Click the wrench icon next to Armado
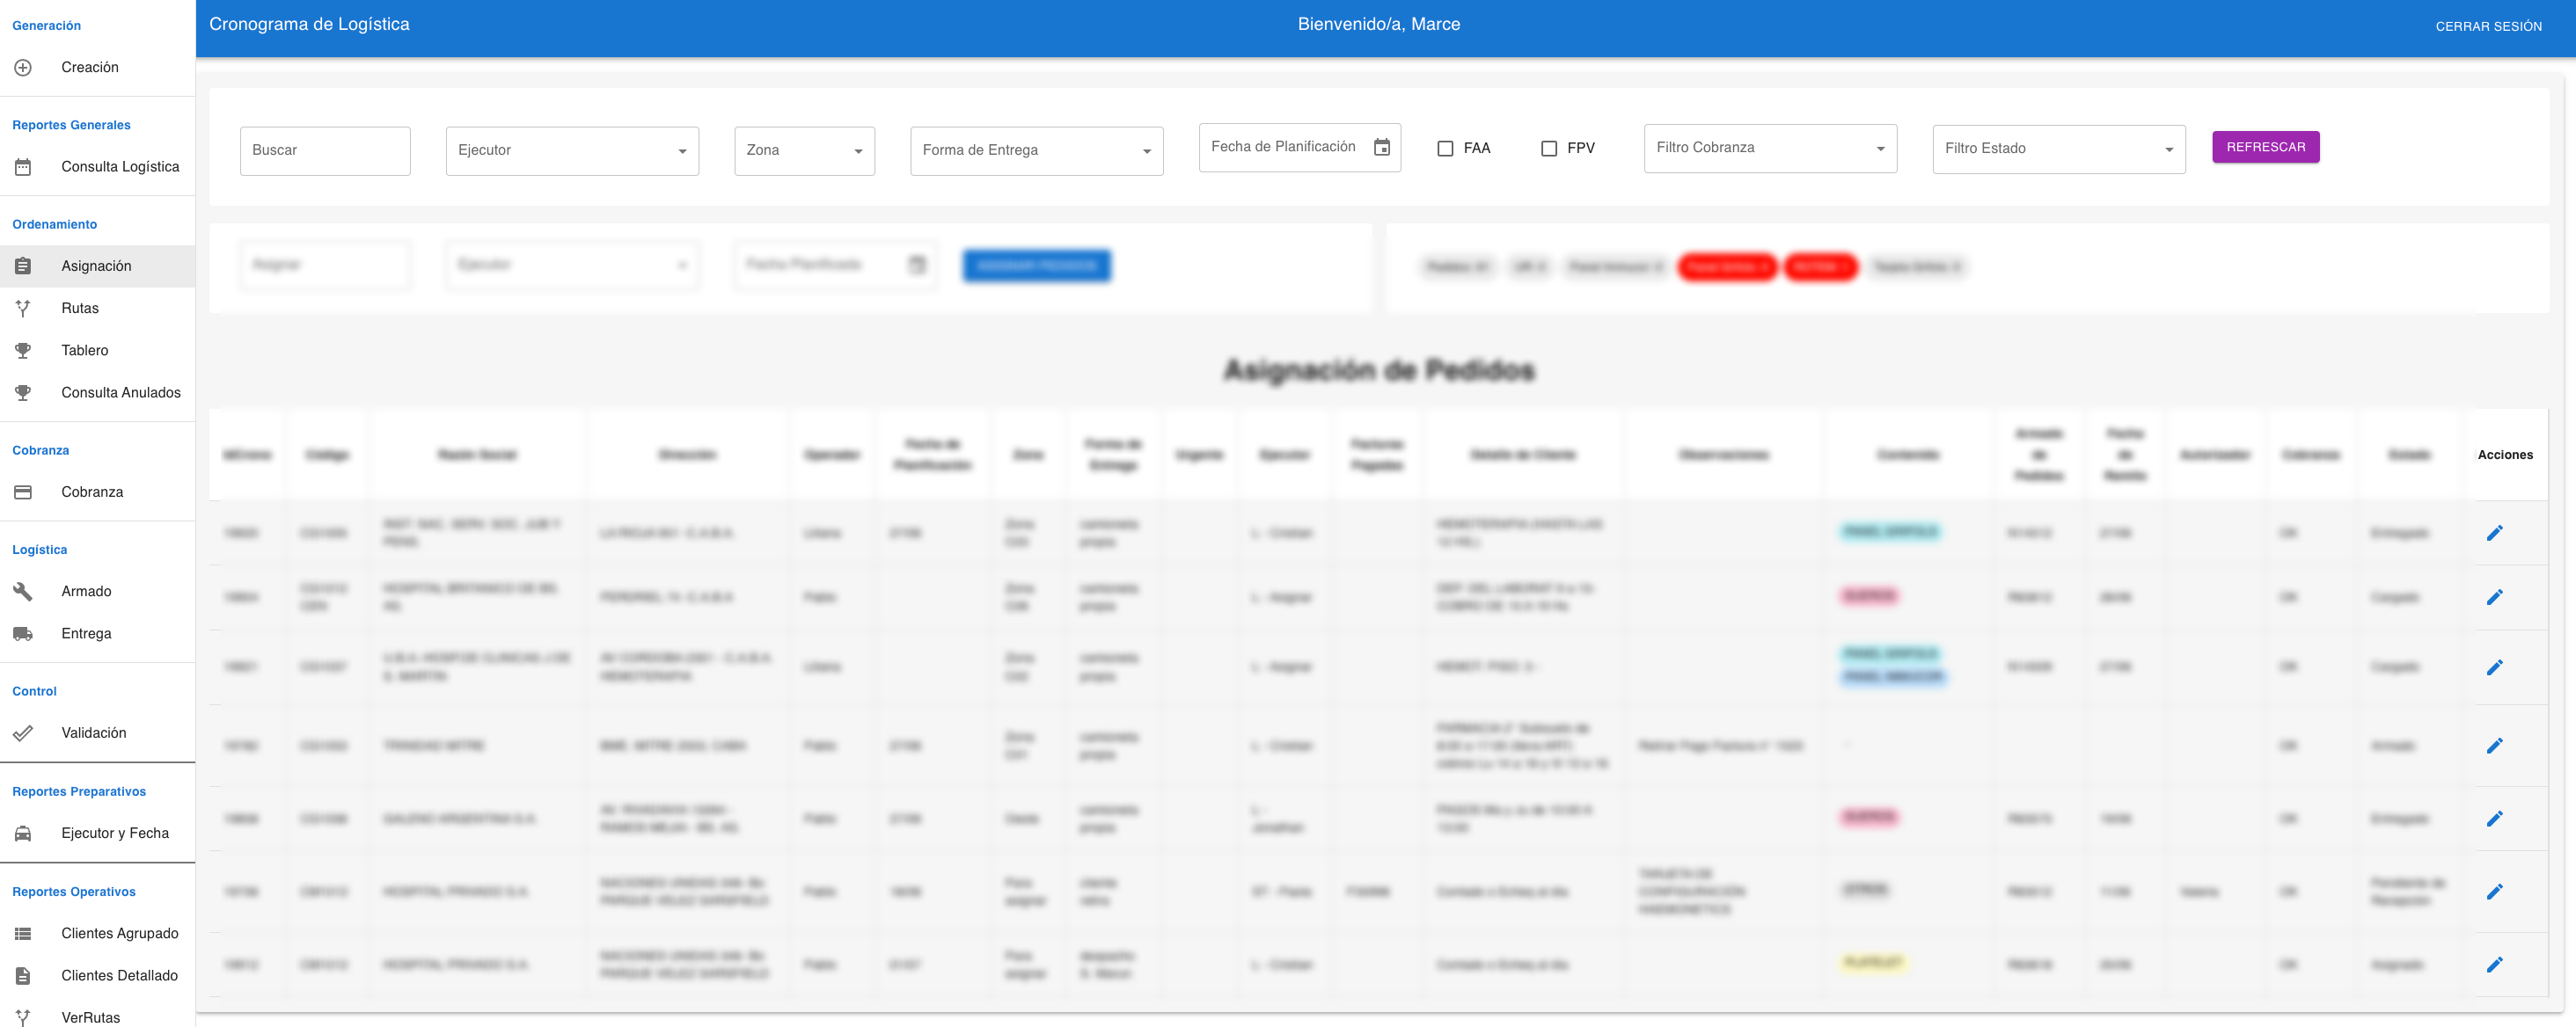 23,592
